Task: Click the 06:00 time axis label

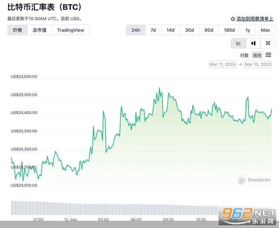Action: tap(136, 219)
